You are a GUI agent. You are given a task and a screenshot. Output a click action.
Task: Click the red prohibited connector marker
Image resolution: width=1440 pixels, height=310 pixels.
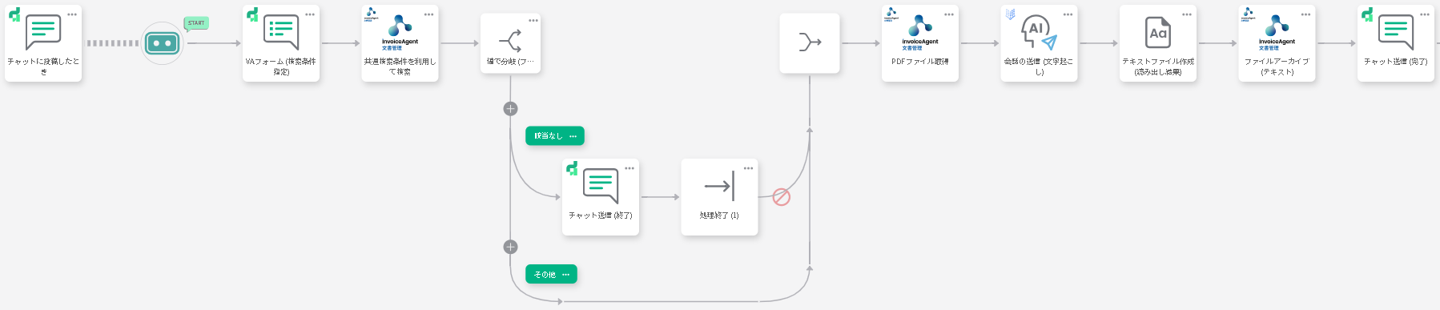click(782, 197)
